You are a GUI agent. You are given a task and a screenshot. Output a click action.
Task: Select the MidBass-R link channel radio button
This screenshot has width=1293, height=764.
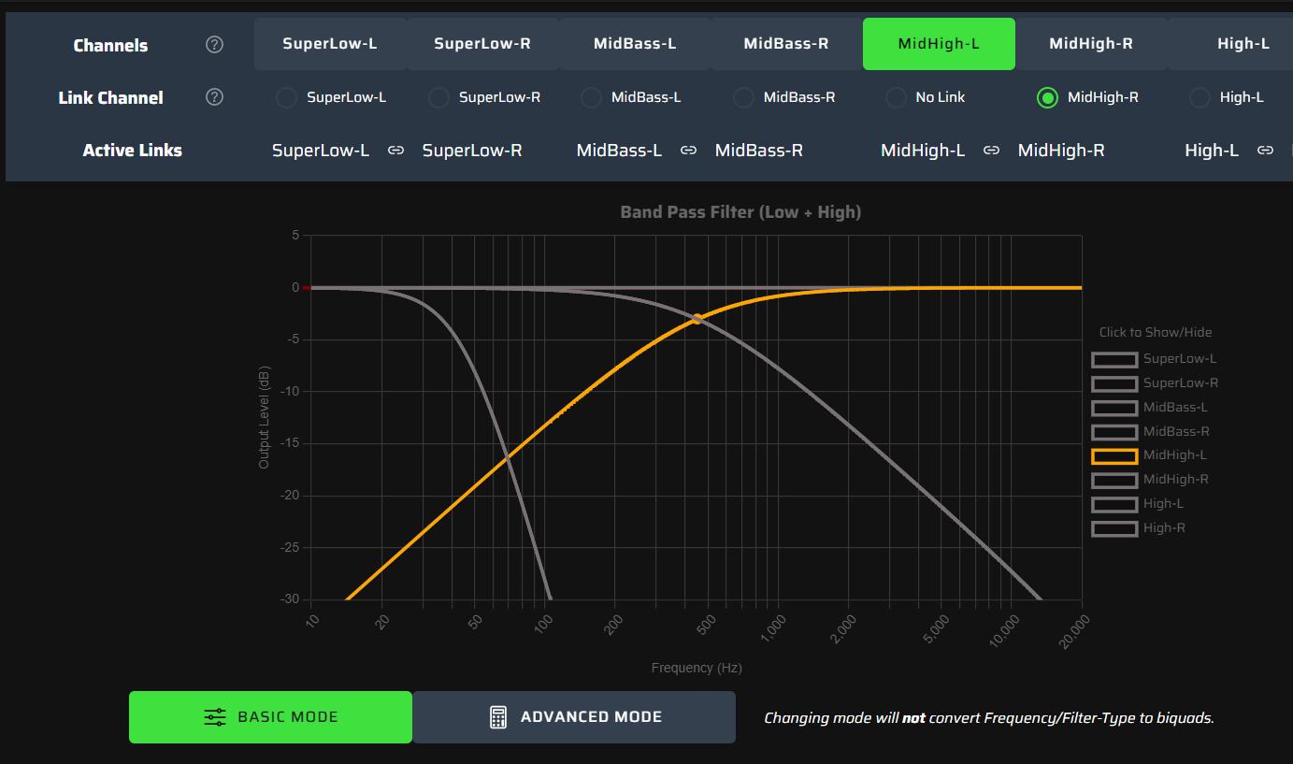pos(743,97)
